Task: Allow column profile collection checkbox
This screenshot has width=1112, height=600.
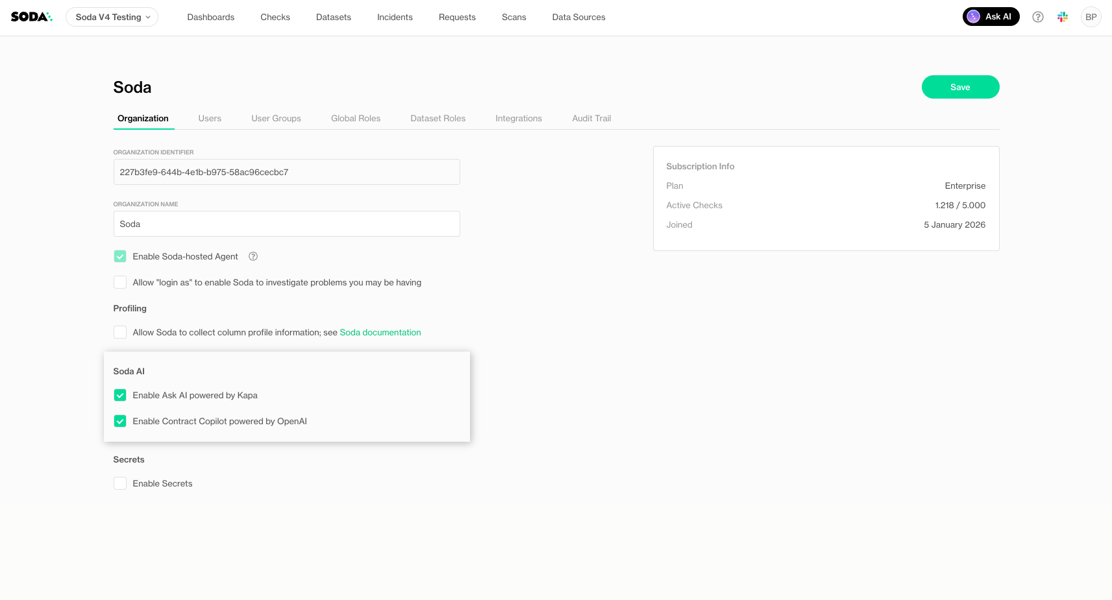Action: (x=120, y=332)
